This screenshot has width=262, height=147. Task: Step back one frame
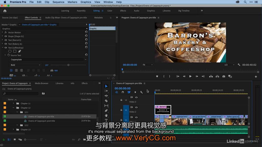(184, 76)
